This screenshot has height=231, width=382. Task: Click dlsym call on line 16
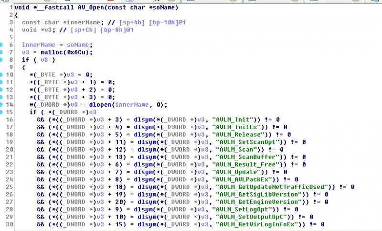(x=143, y=120)
